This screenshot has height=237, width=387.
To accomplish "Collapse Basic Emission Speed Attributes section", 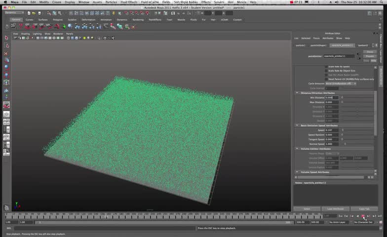I will pos(297,125).
